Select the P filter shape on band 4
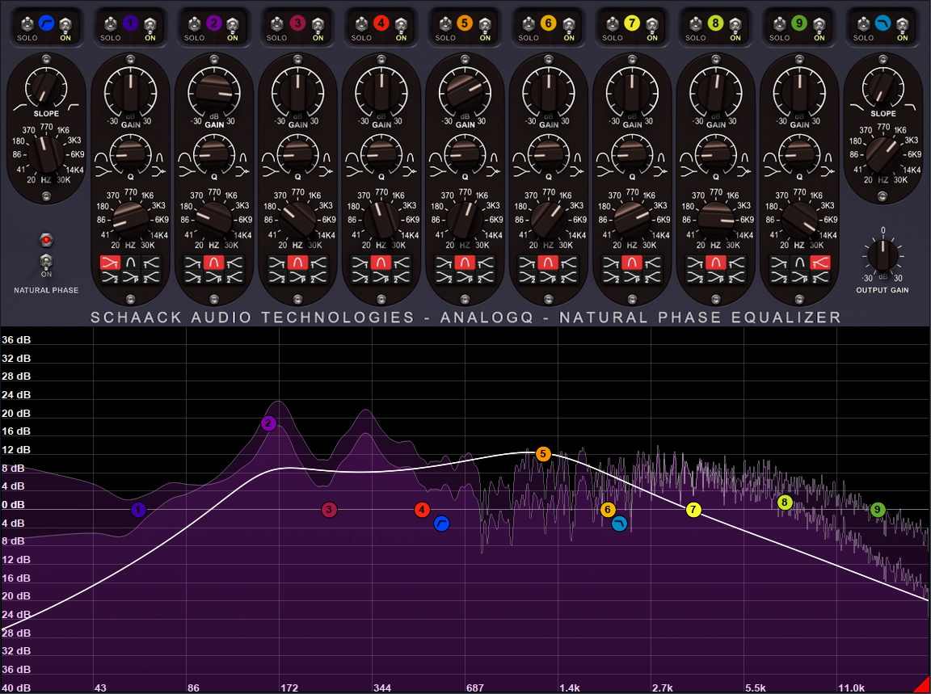Viewport: 931px width, 694px height. coord(381,277)
